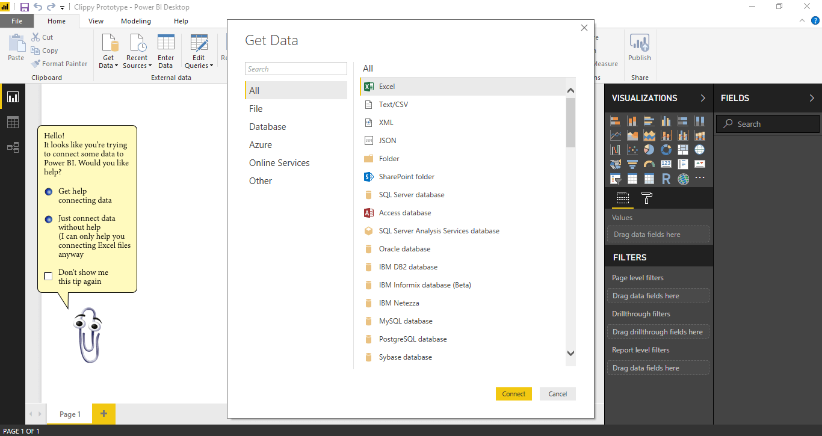Collapse the Visualizations panel
The width and height of the screenshot is (822, 436).
[x=703, y=97]
